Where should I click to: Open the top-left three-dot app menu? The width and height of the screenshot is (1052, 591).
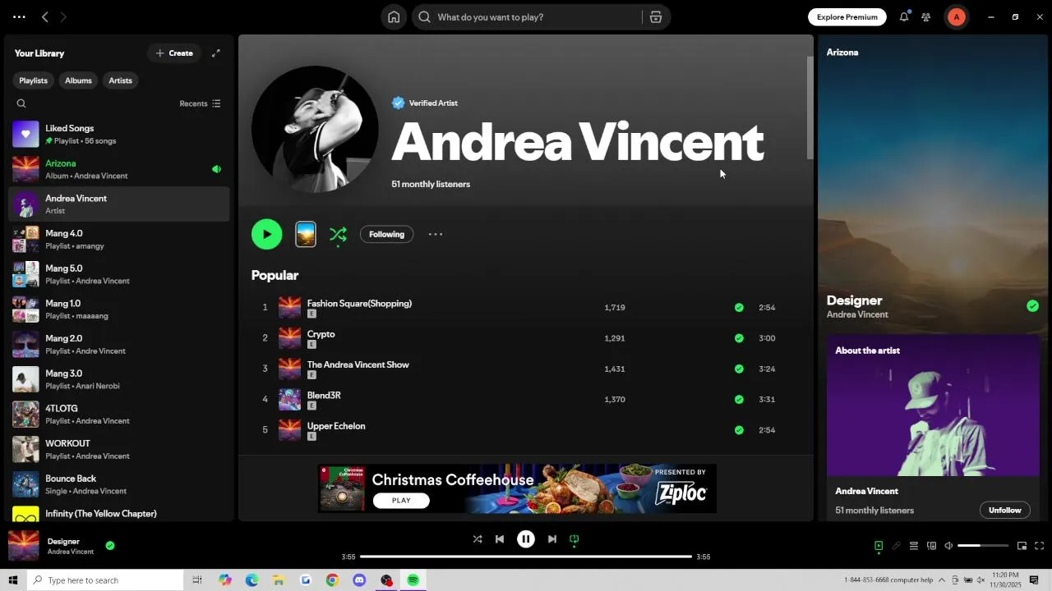point(19,17)
